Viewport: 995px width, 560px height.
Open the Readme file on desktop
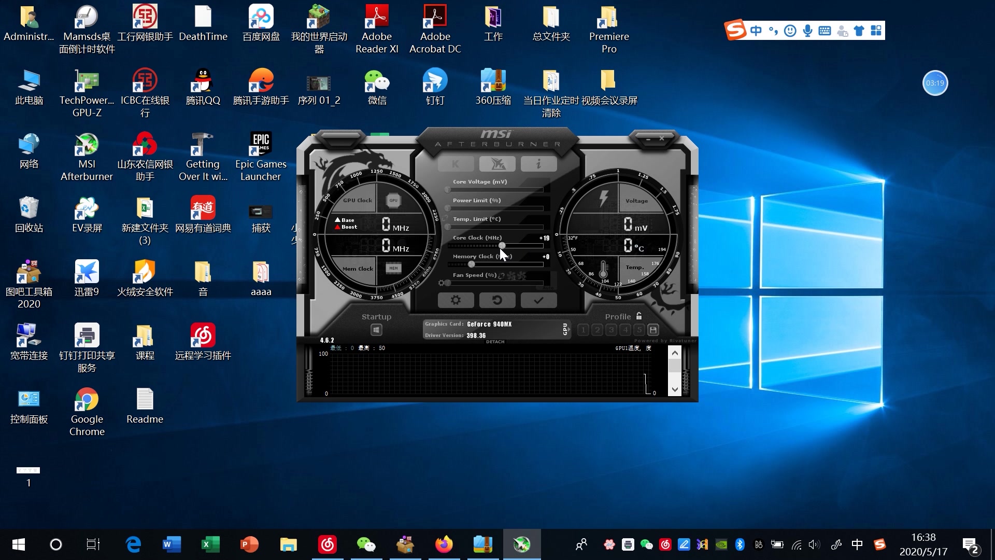tap(145, 407)
